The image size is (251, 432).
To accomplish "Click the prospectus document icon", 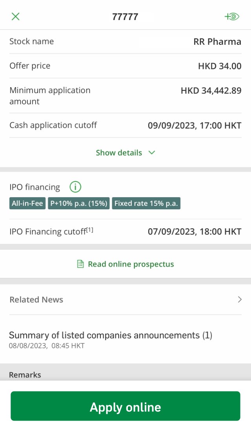I will tap(80, 264).
